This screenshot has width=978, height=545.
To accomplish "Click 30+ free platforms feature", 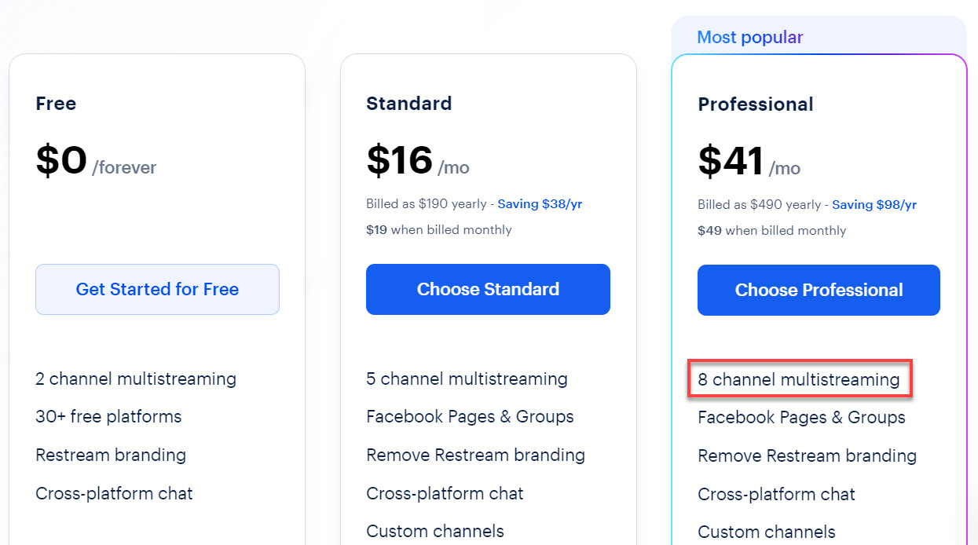I will [x=108, y=416].
